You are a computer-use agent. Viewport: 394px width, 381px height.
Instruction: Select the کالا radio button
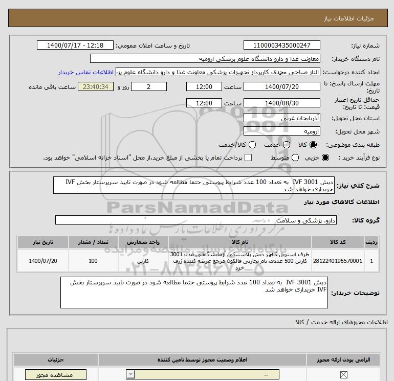[313, 145]
